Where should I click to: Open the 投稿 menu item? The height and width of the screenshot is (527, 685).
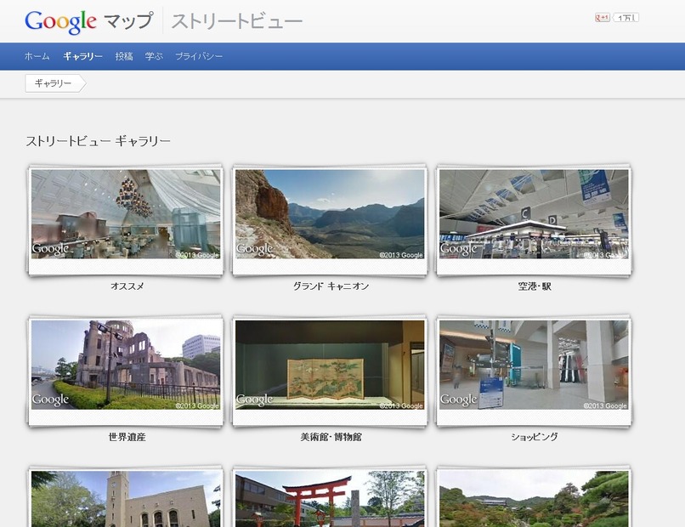pyautogui.click(x=124, y=56)
